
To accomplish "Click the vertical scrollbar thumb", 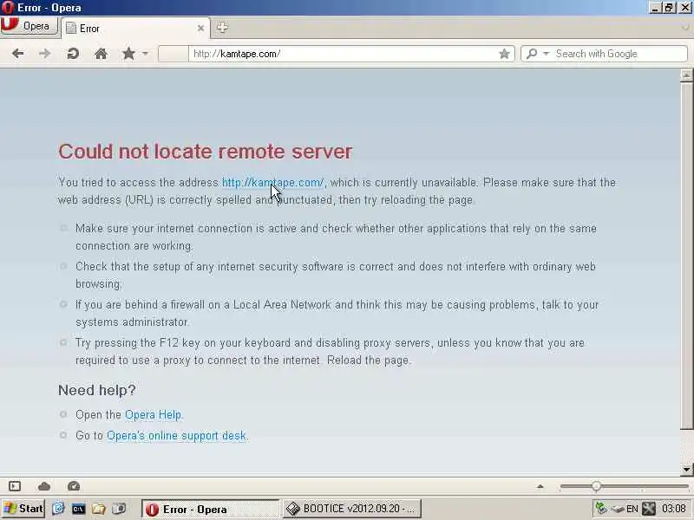I will [x=686, y=255].
